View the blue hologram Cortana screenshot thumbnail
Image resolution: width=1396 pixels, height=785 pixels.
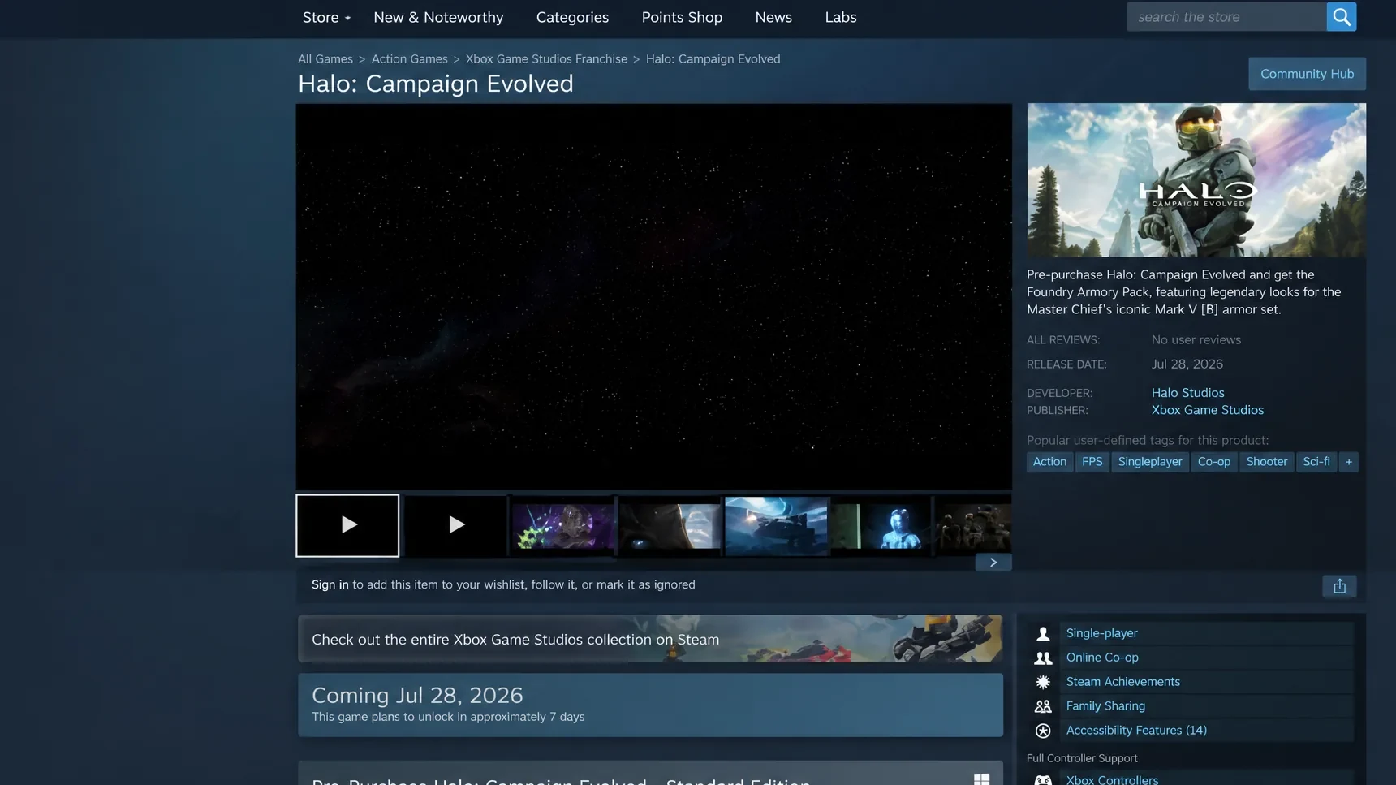pos(881,525)
